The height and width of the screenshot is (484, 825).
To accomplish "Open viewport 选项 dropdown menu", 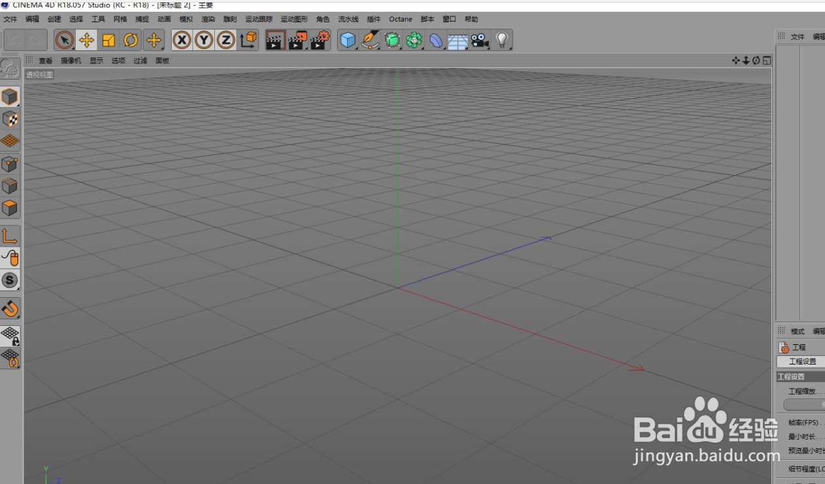I will click(118, 61).
